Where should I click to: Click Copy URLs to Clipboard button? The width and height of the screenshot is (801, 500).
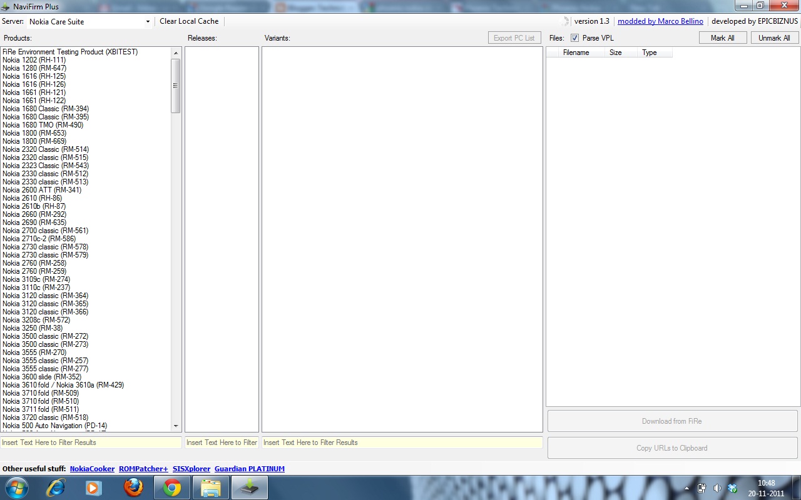coord(672,448)
